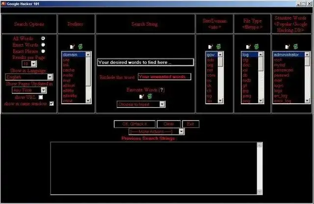The height and width of the screenshot is (204, 314).
Task: Select "link" in the Prefixes list
Action: coord(74,65)
